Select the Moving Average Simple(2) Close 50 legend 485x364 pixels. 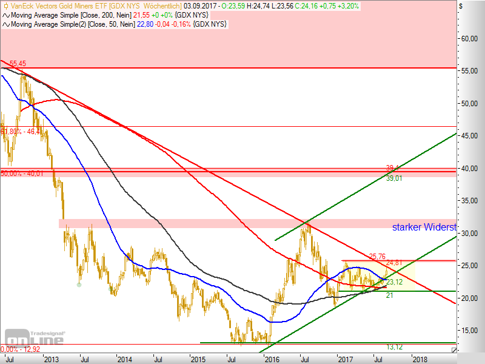coord(73,24)
